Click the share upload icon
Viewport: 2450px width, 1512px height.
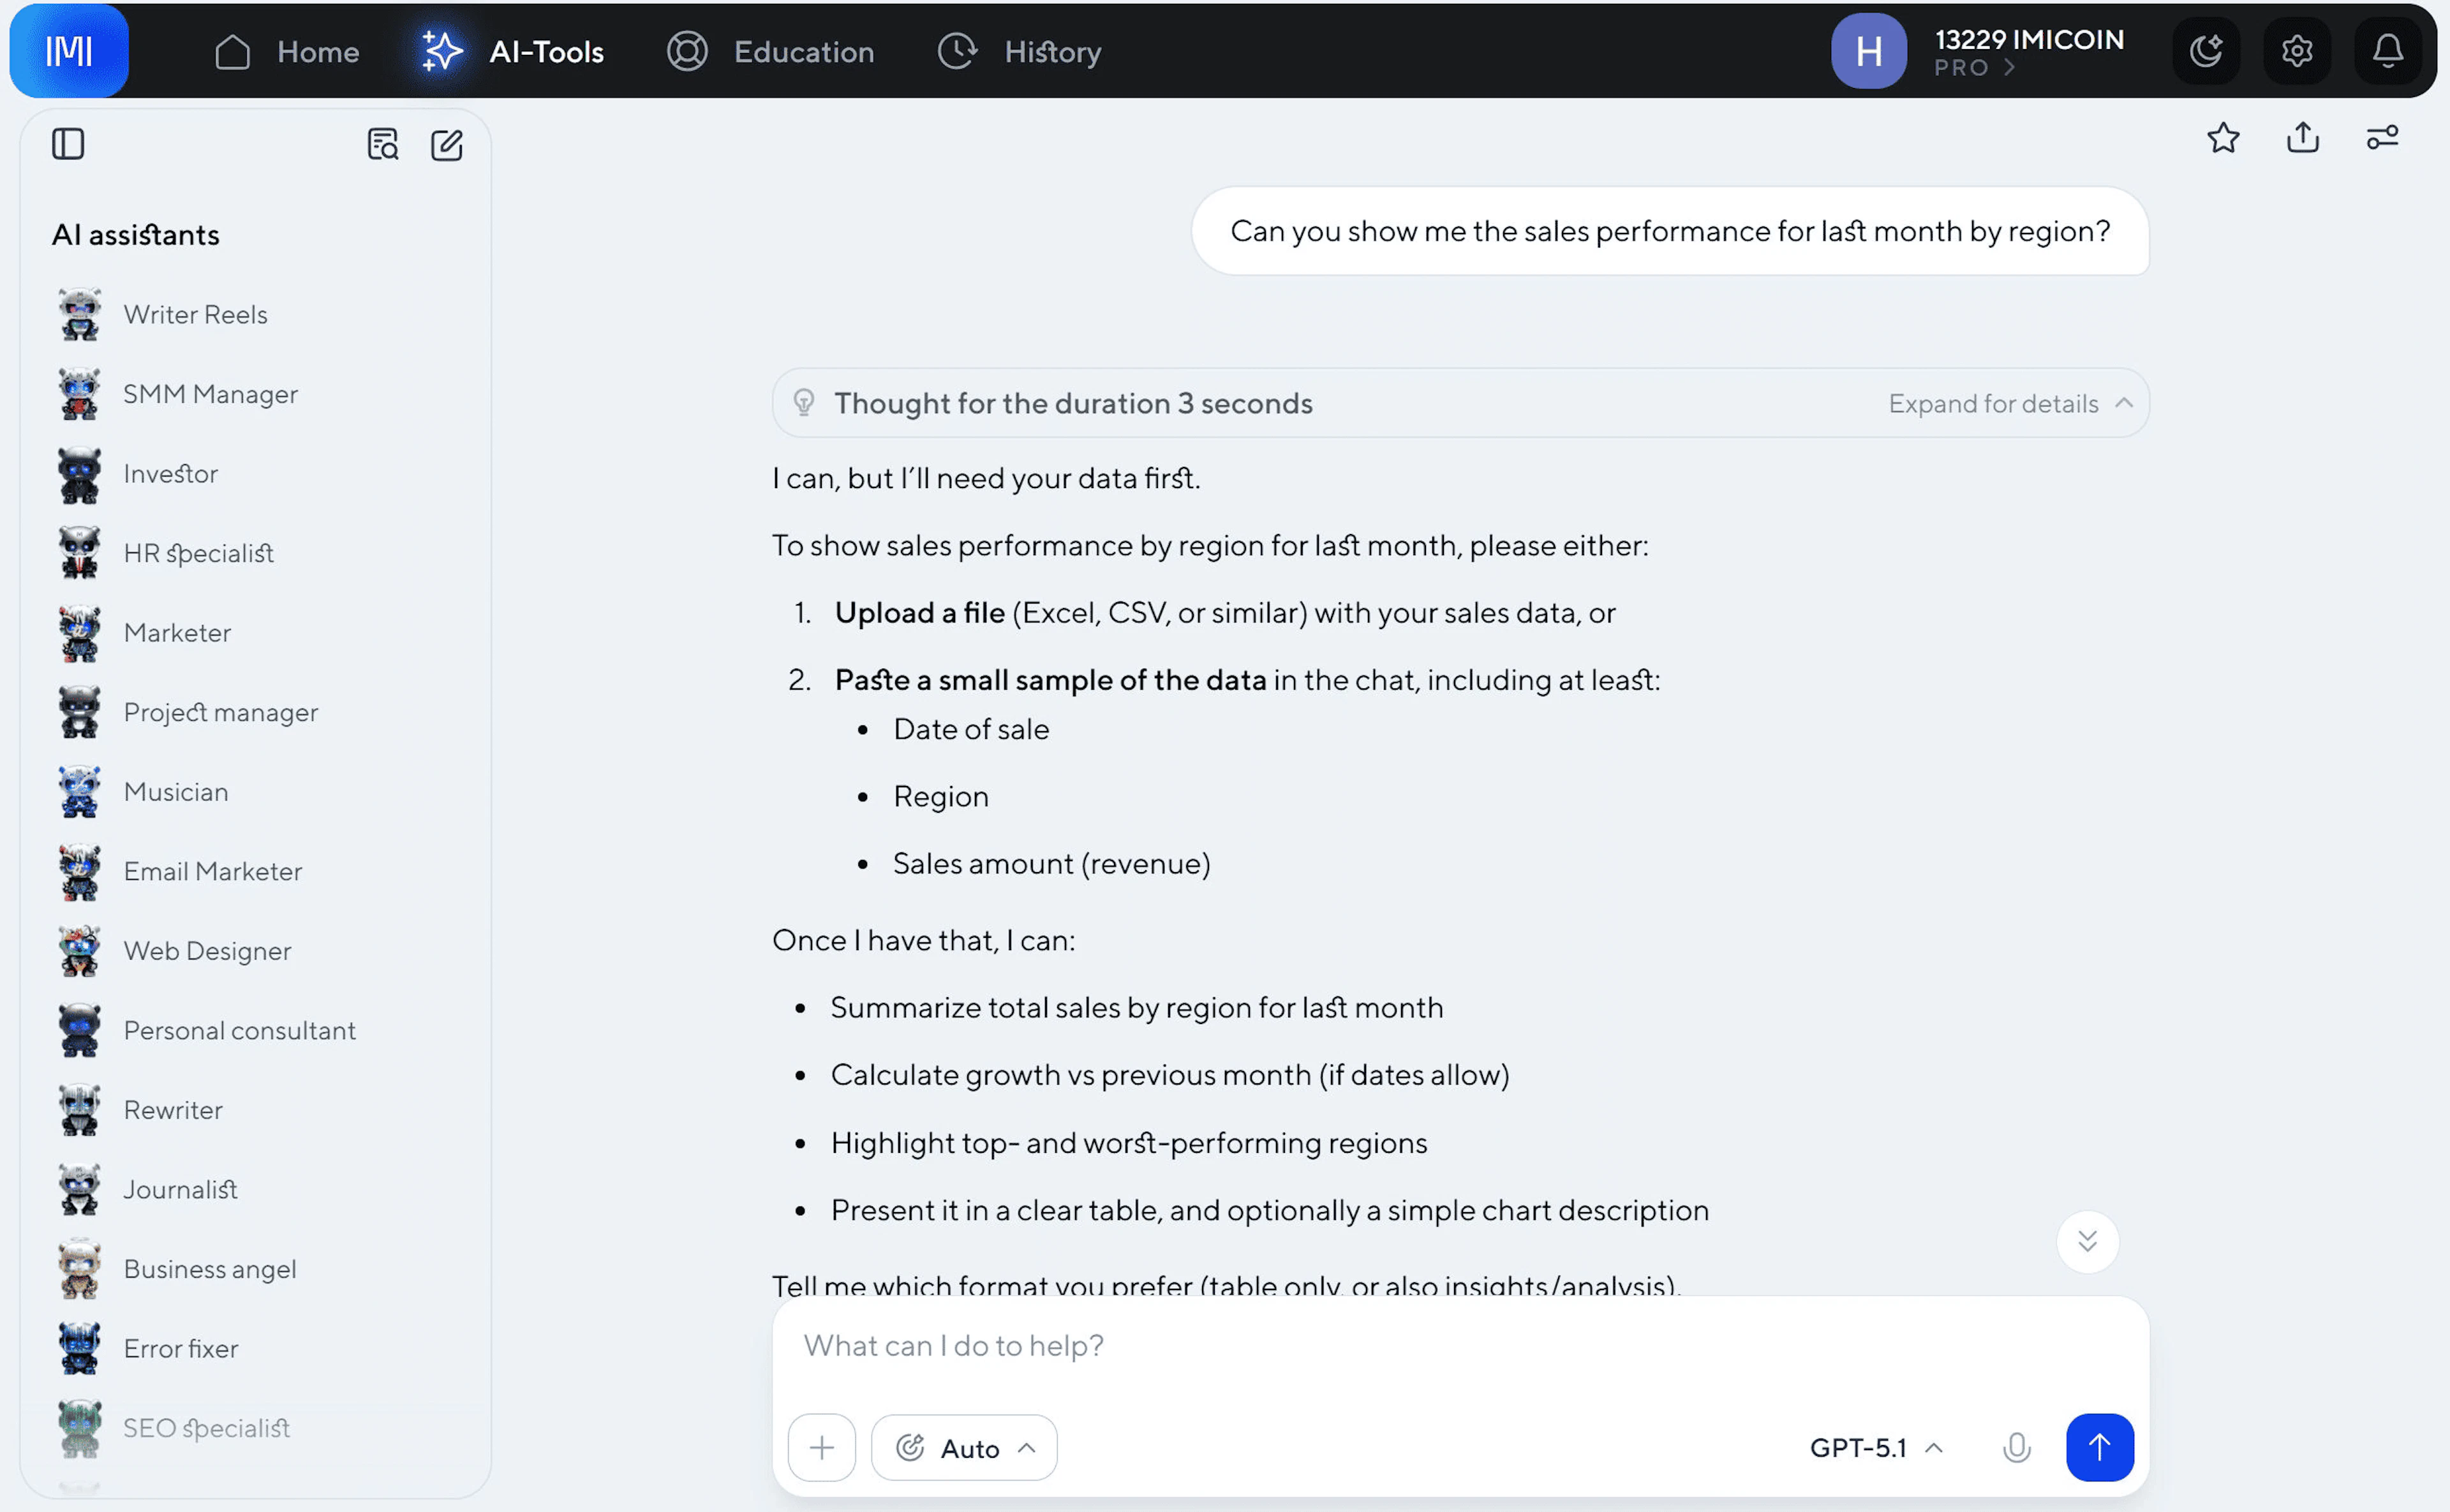click(x=2302, y=138)
